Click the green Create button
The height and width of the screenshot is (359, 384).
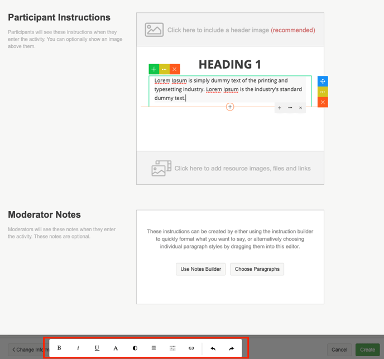click(x=368, y=350)
